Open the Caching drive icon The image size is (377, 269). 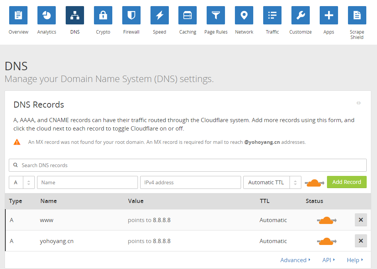click(188, 15)
